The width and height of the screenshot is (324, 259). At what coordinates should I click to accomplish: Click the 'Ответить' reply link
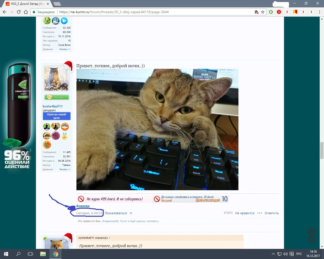click(272, 213)
